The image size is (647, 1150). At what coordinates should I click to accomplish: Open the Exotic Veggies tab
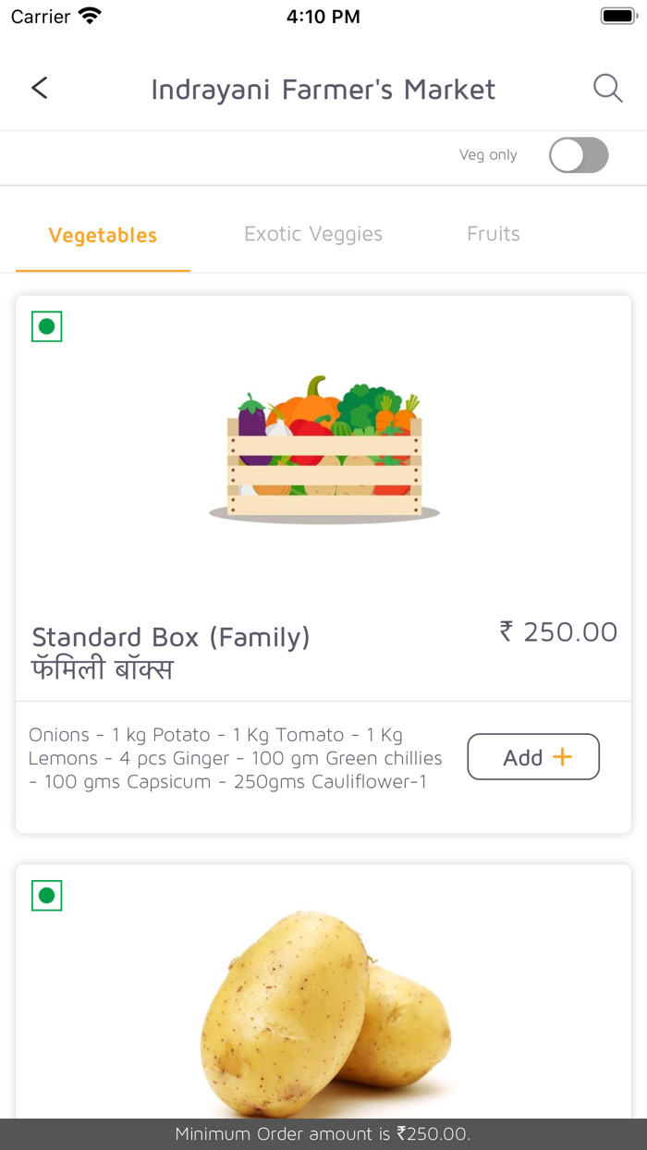point(313,234)
